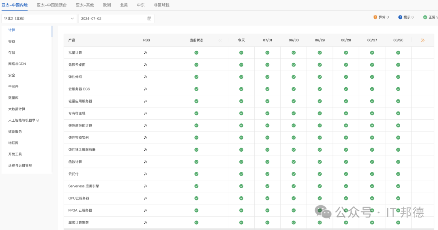Click the blue 提示 info icon

(400, 17)
